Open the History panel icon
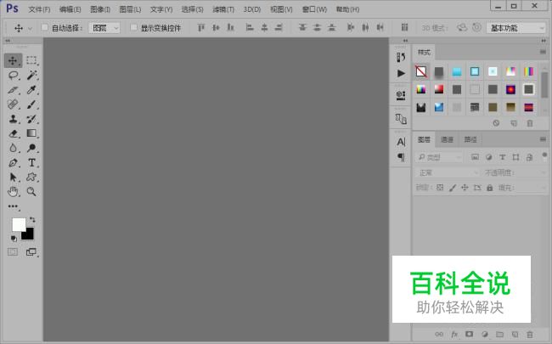This screenshot has height=344, width=552. pos(401,57)
